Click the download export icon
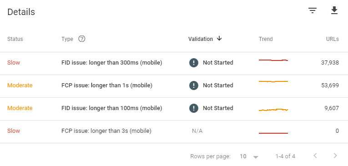Image resolution: width=348 pixels, height=166 pixels. pyautogui.click(x=334, y=10)
